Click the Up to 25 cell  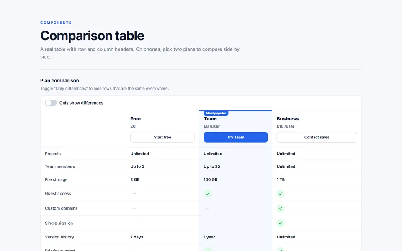click(212, 166)
